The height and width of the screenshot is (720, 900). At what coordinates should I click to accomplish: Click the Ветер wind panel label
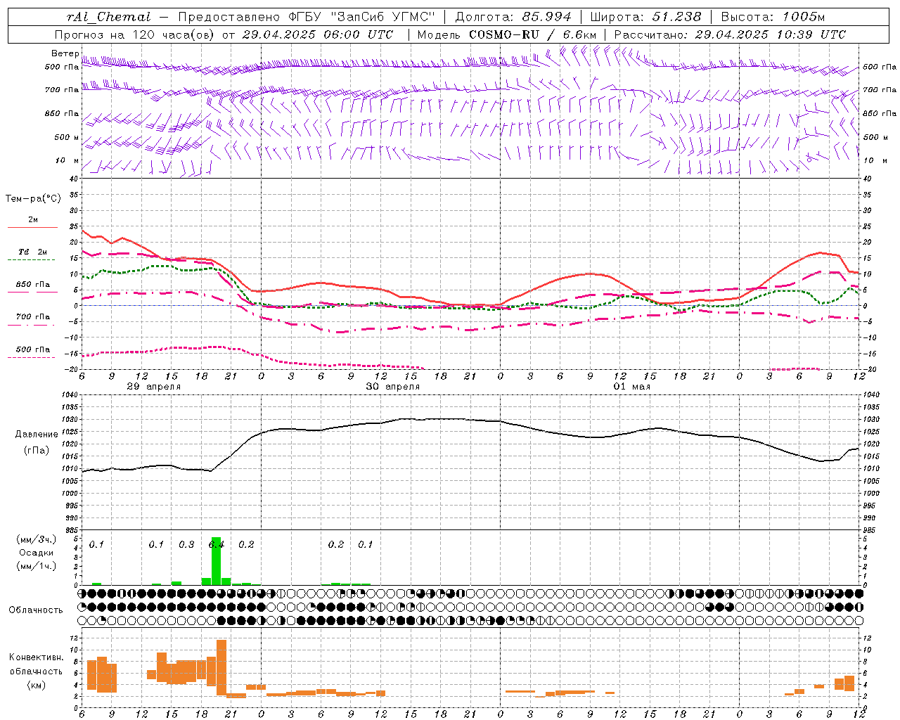pyautogui.click(x=65, y=53)
